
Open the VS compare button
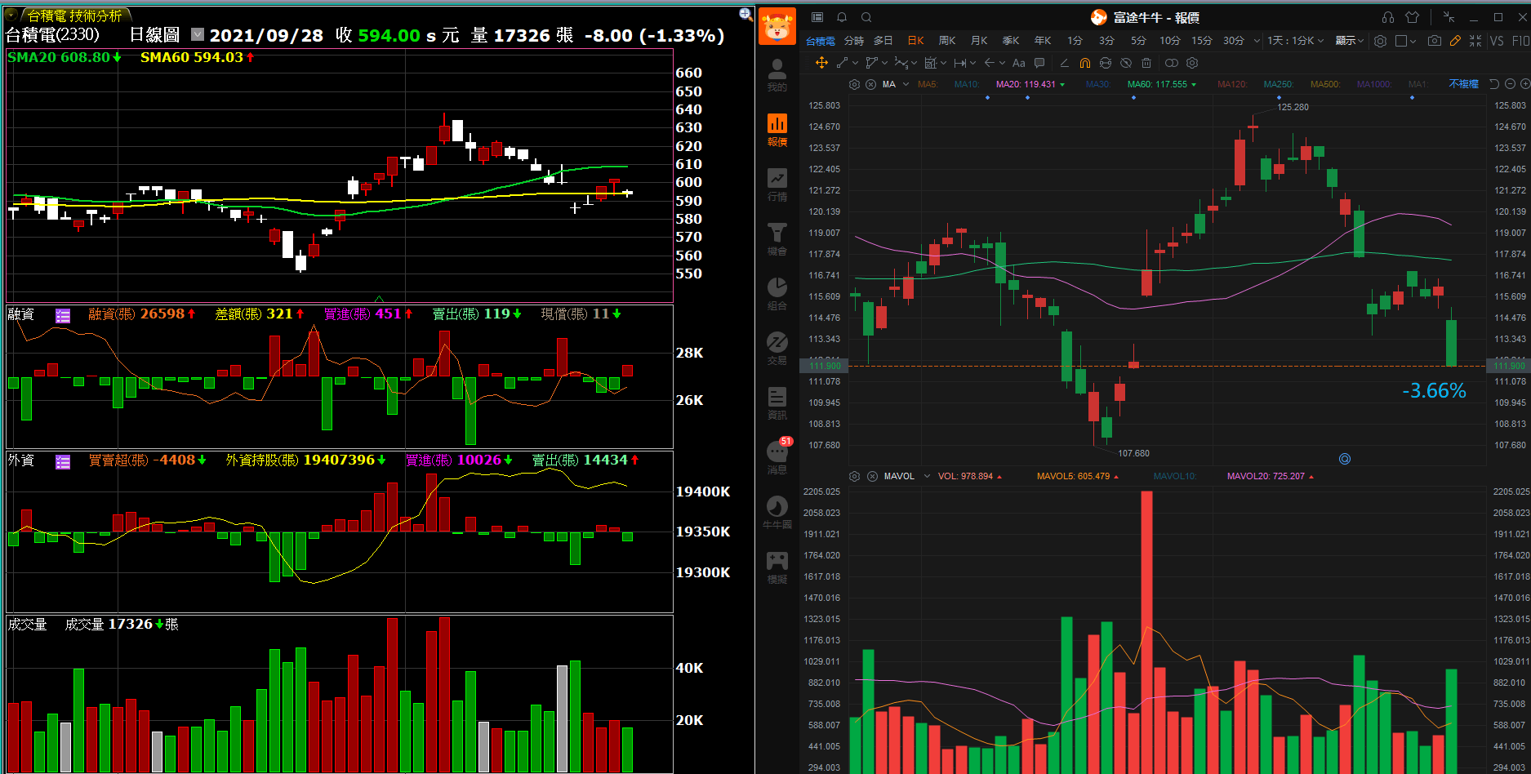(1497, 40)
